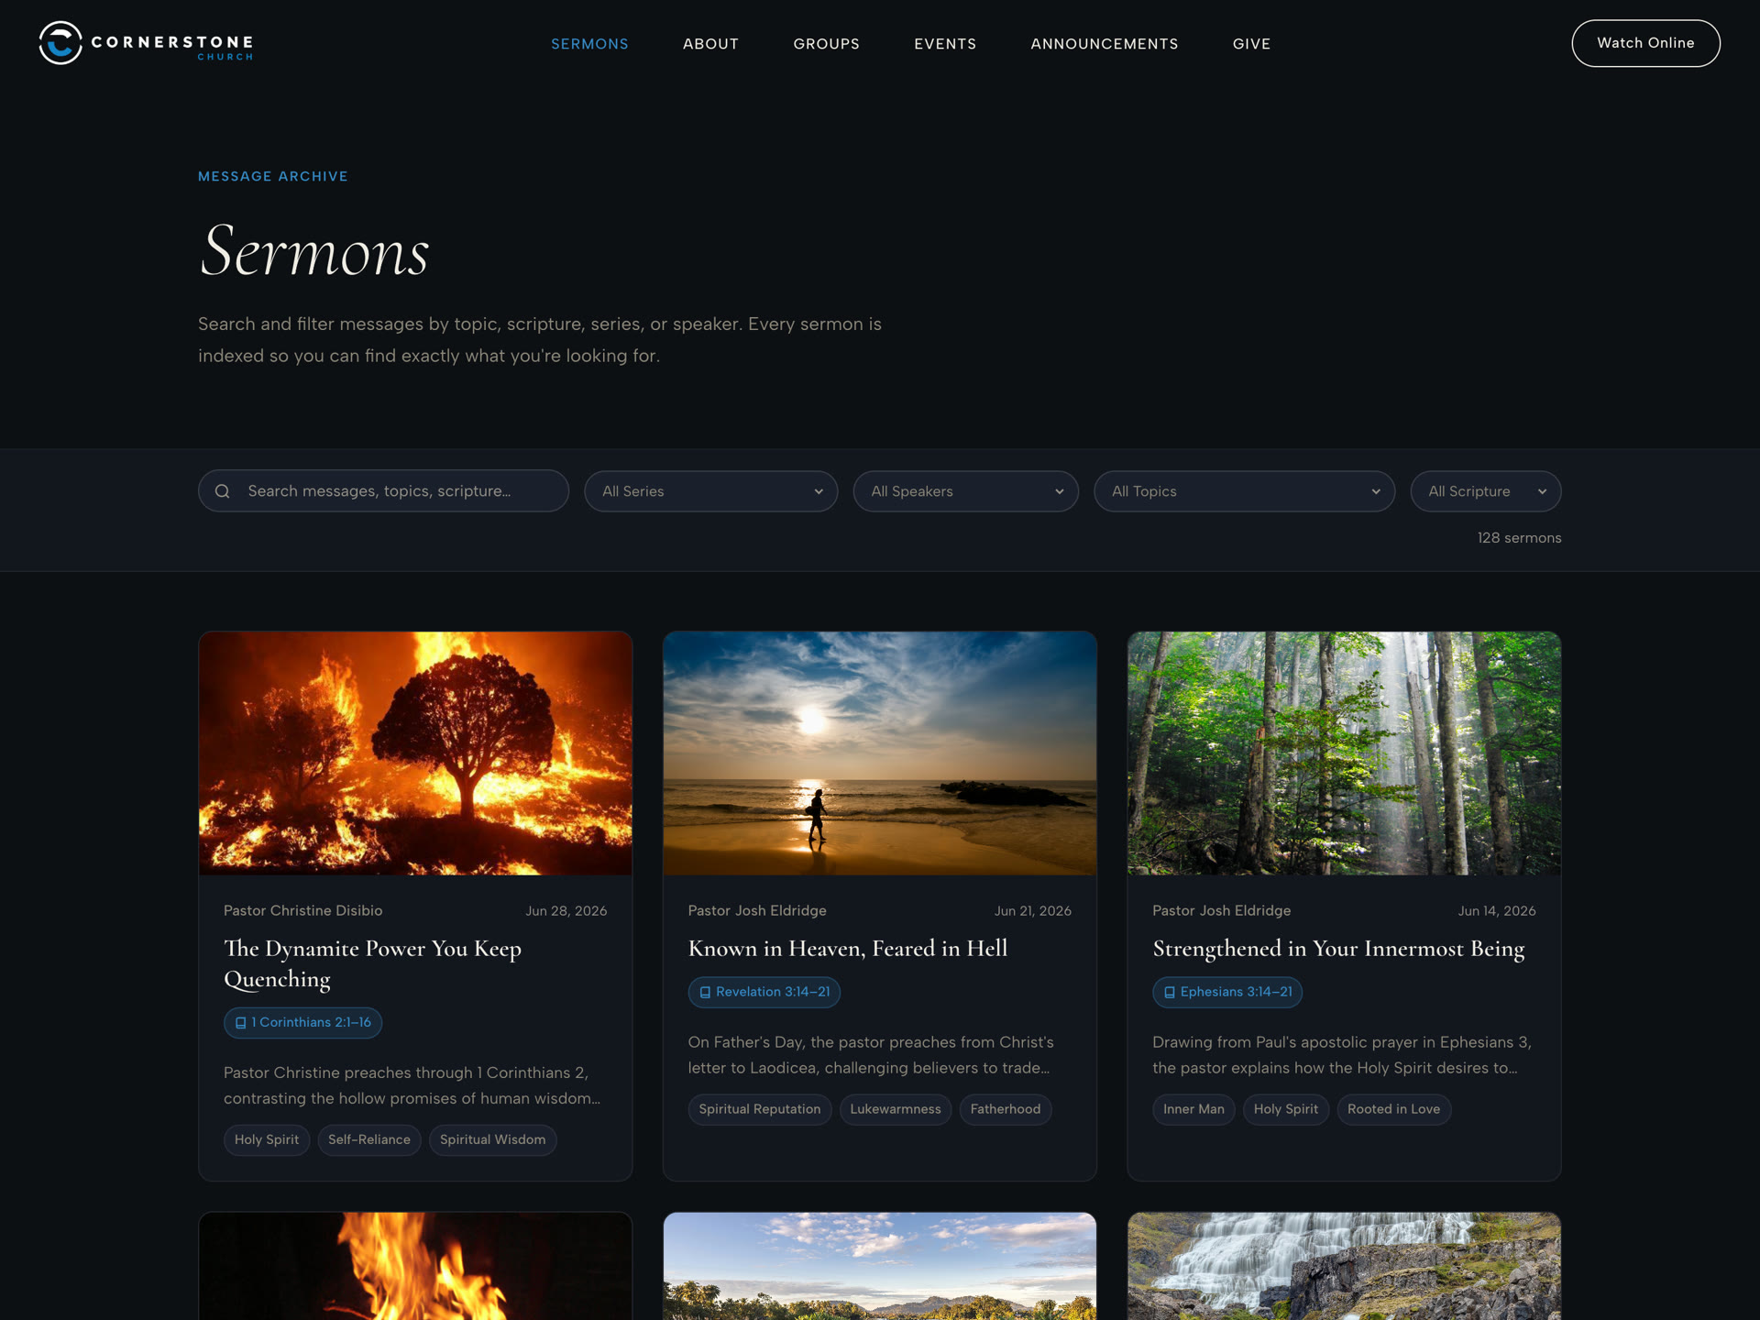Viewport: 1760px width, 1320px height.
Task: Open the Groups nav item
Action: pos(826,44)
